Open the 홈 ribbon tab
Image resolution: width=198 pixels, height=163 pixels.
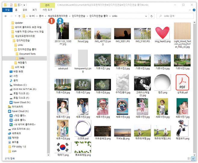coord(16,10)
